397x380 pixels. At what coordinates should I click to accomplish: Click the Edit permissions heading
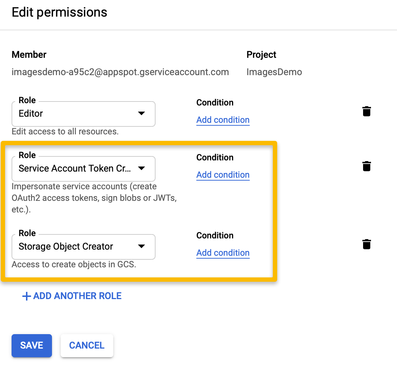tap(60, 13)
